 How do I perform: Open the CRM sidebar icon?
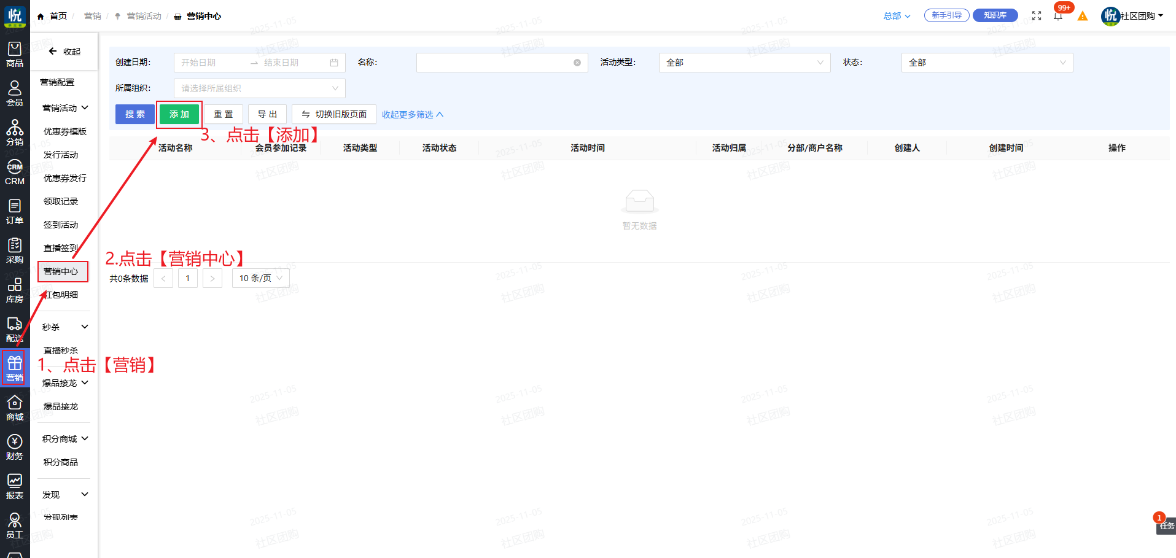point(15,172)
